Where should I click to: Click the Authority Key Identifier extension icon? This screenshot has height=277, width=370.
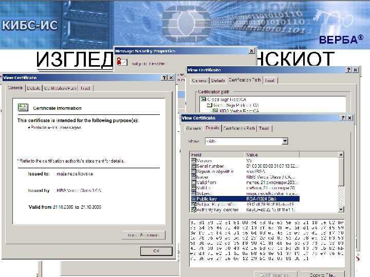(x=194, y=210)
